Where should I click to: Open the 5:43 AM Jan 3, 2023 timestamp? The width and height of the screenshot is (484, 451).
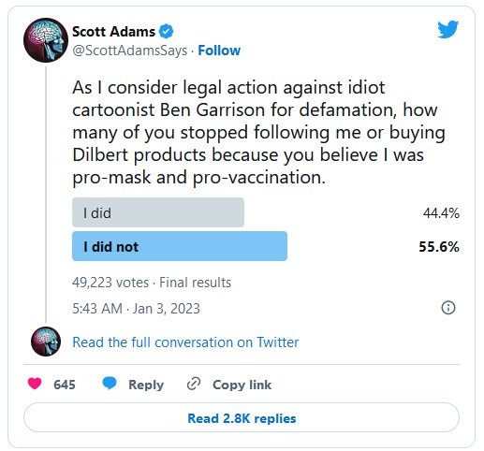(136, 309)
